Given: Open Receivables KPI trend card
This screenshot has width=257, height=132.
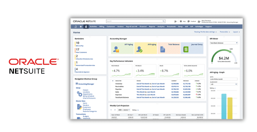Looking at the screenshot, I should (x=121, y=71).
